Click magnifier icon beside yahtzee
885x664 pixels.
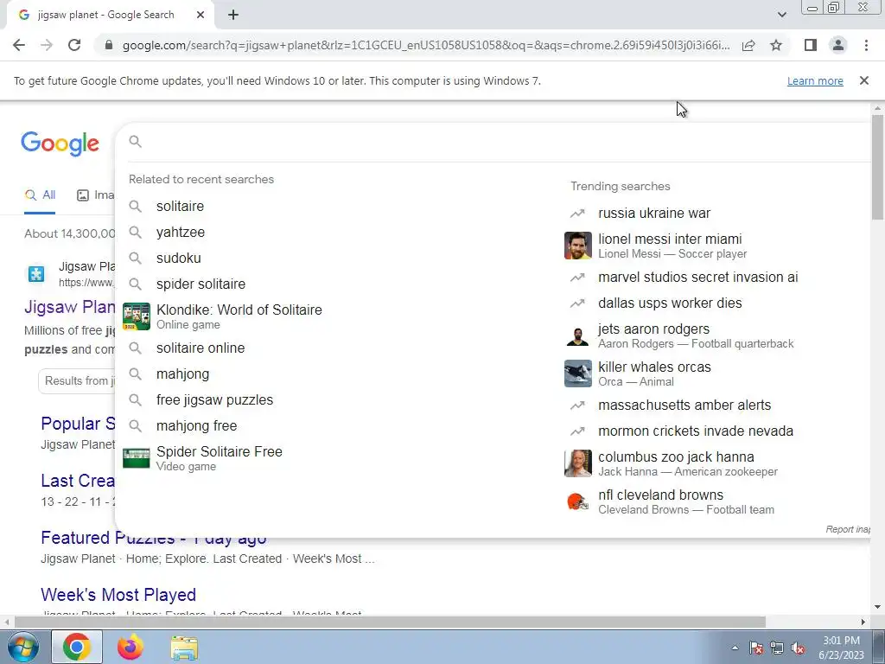tap(136, 232)
